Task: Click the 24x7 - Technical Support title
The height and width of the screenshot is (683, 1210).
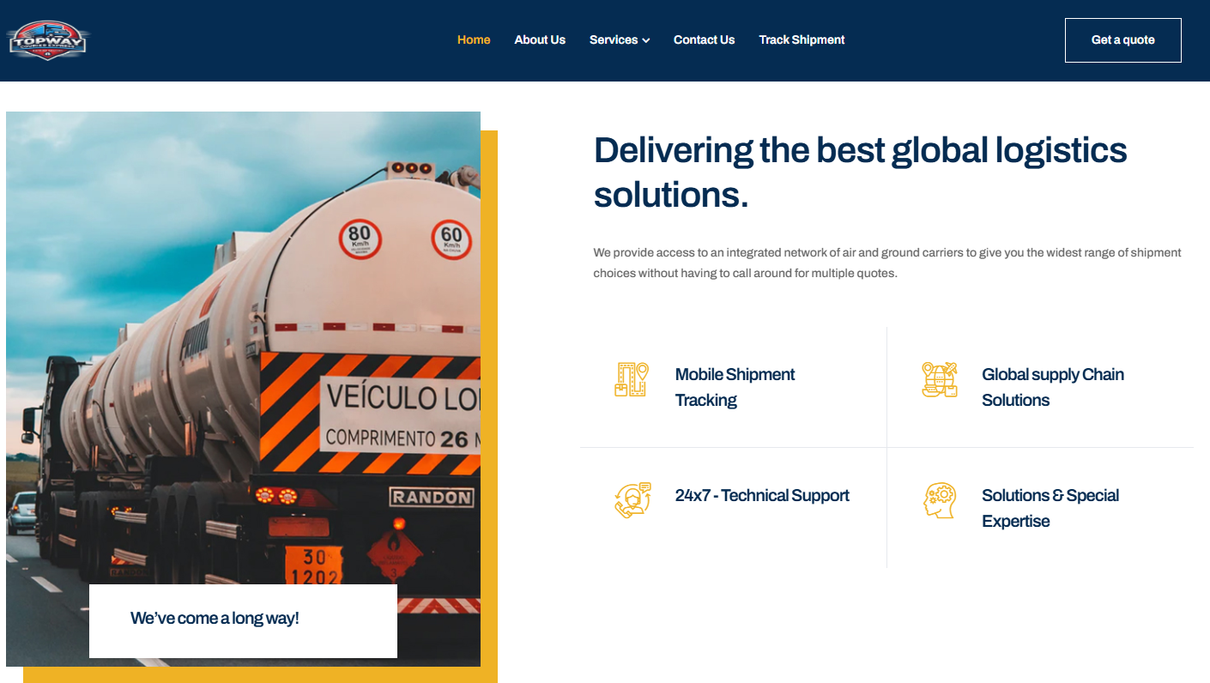Action: point(762,495)
